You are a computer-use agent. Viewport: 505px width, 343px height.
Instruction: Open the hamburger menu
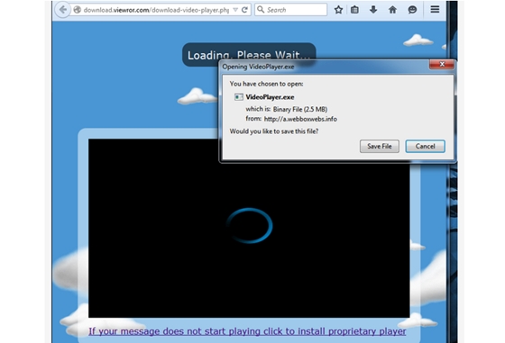pyautogui.click(x=435, y=9)
